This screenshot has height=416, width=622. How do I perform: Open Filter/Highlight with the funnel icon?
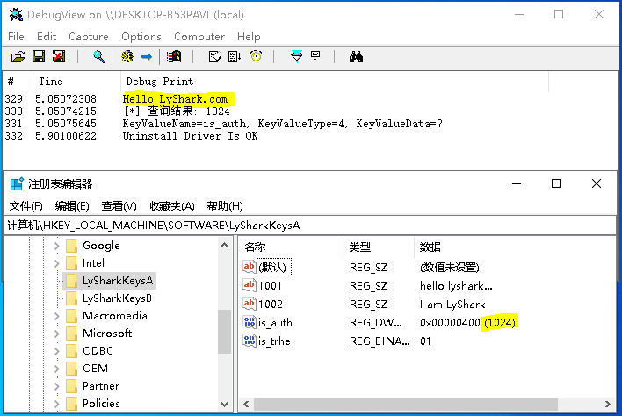(296, 57)
